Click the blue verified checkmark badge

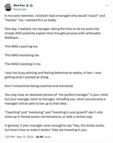pos(31,5)
